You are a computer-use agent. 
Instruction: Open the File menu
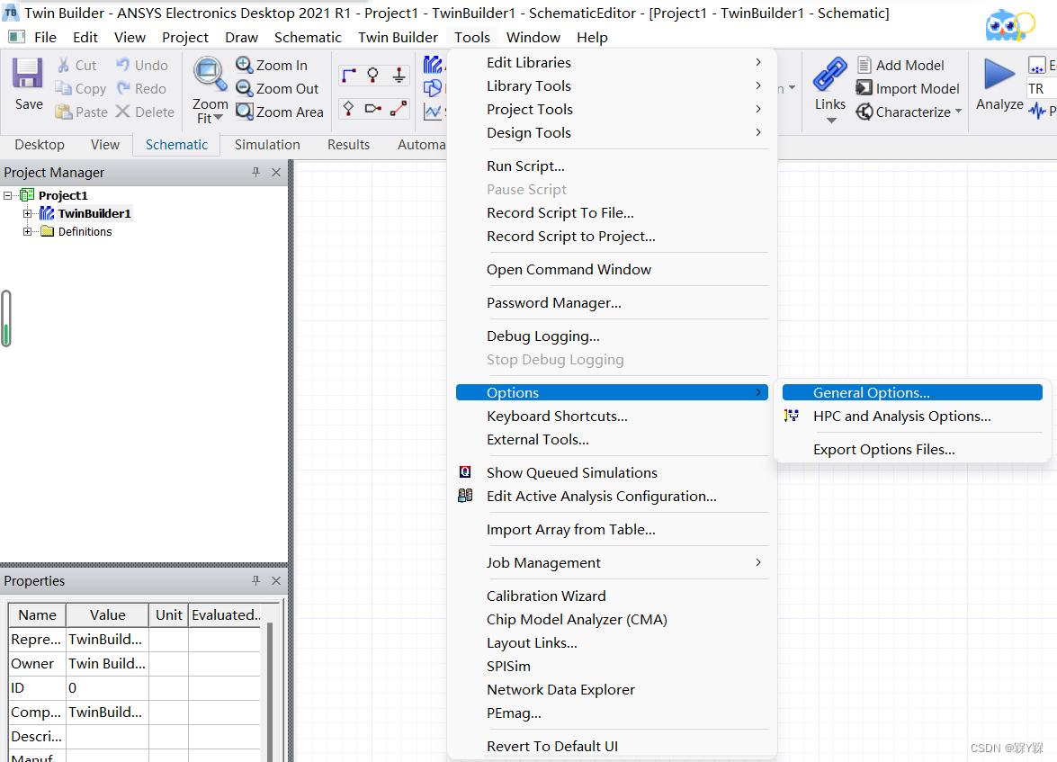click(x=45, y=37)
